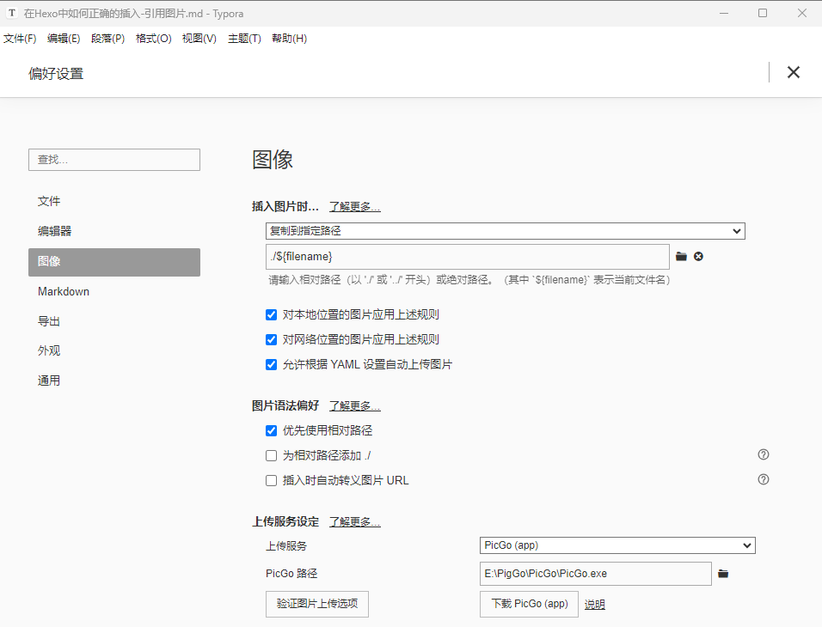This screenshot has width=822, height=627.
Task: Click the Typora app icon in the title bar
Action: [12, 13]
